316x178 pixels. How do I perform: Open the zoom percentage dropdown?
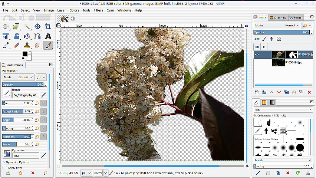(x=106, y=173)
